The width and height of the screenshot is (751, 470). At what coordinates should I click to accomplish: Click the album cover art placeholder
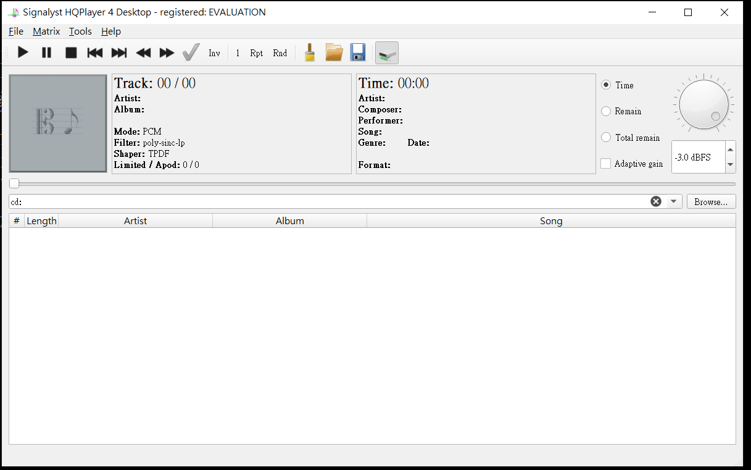[58, 124]
